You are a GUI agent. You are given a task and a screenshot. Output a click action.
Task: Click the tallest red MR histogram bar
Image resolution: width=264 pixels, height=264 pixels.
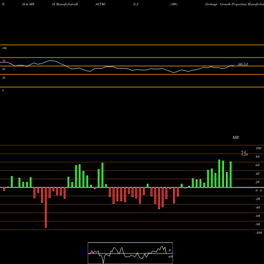point(46,208)
